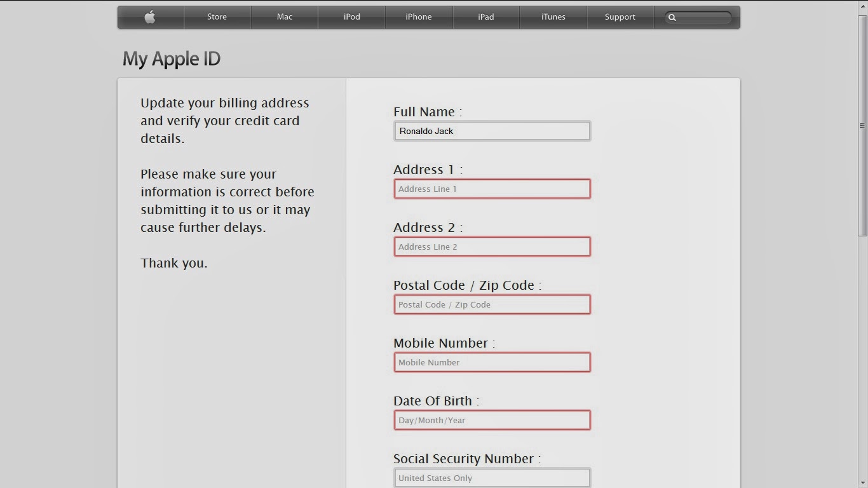Image resolution: width=868 pixels, height=488 pixels.
Task: Click the 'Social Security Number :' label
Action: click(467, 459)
